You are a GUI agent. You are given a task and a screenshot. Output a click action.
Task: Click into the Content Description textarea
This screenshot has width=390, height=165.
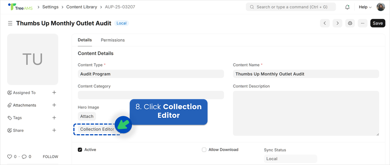tap(306, 113)
